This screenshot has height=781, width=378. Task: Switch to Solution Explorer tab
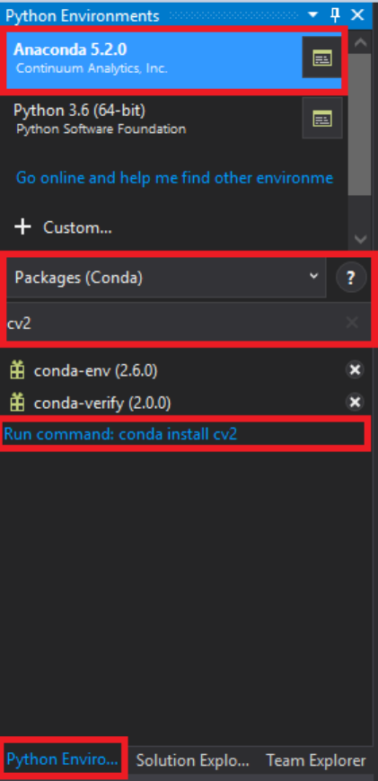[x=192, y=760]
